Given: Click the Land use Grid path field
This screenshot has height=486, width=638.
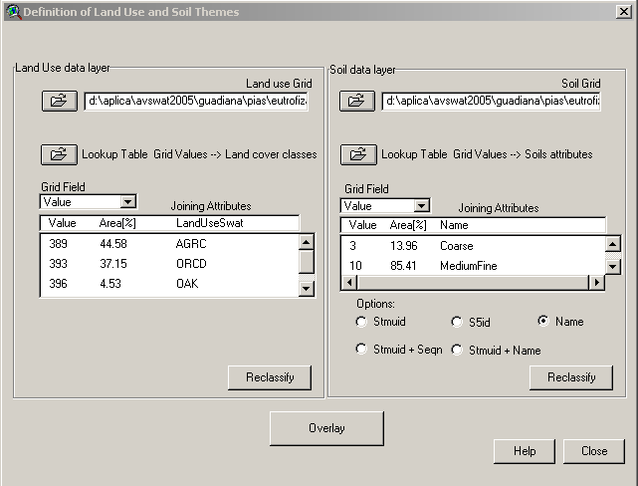Looking at the screenshot, I should coord(196,101).
